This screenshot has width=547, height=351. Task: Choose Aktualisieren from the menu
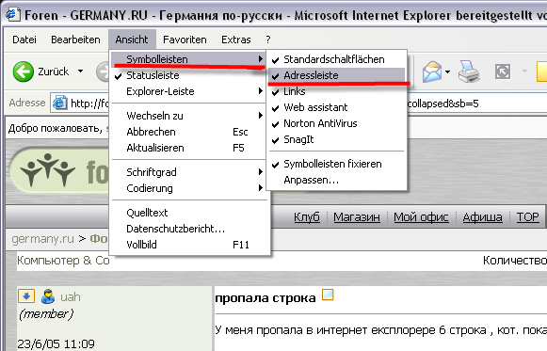189,148
